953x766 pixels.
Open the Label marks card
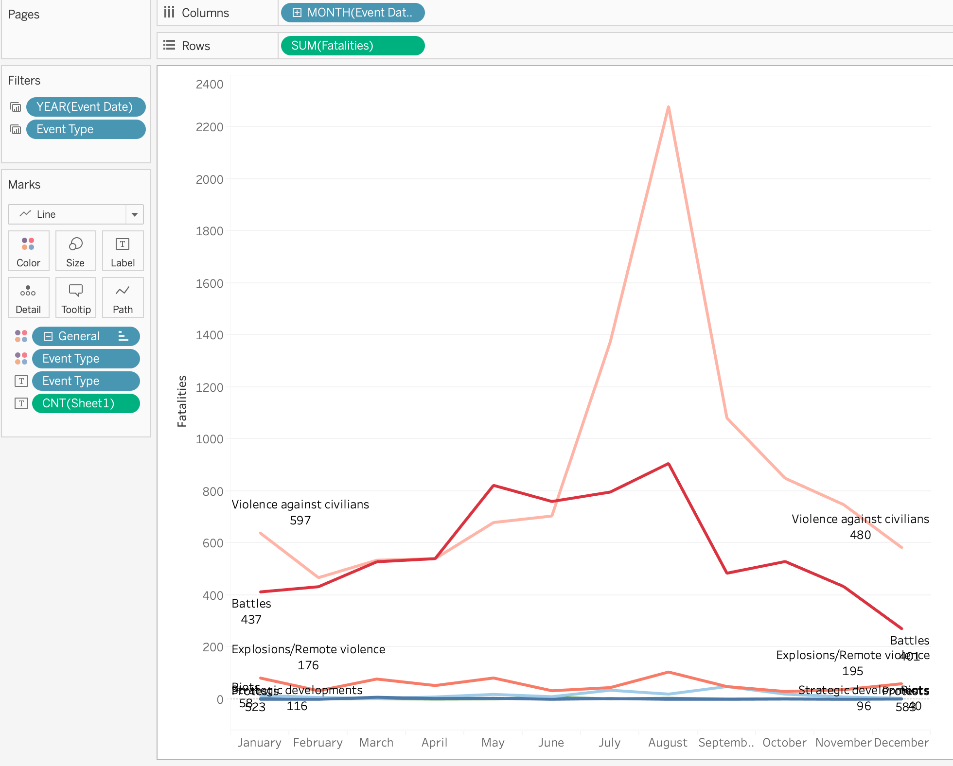[123, 251]
